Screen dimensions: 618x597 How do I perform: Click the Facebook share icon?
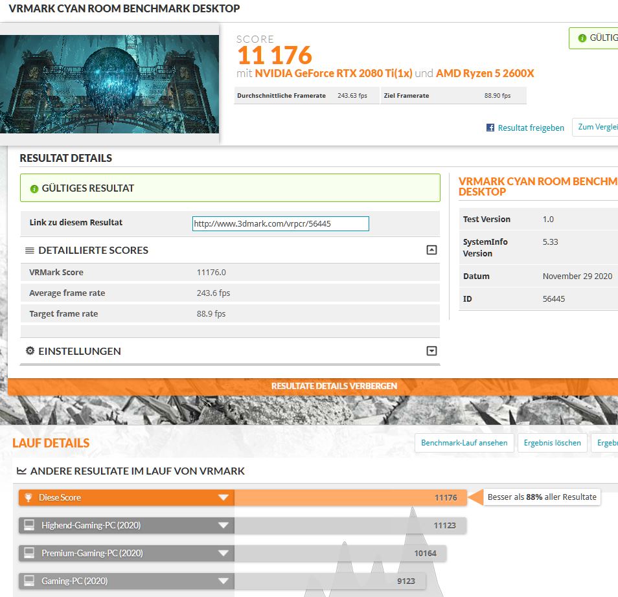(x=490, y=128)
